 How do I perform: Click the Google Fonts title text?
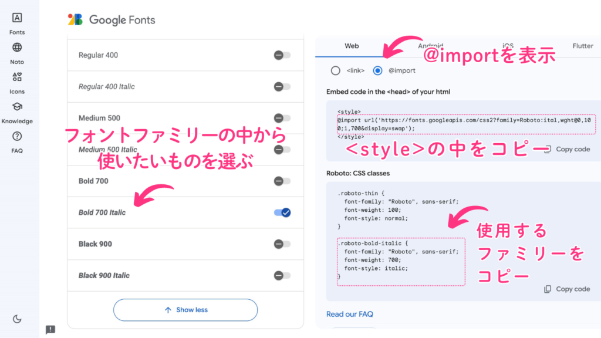(x=122, y=20)
